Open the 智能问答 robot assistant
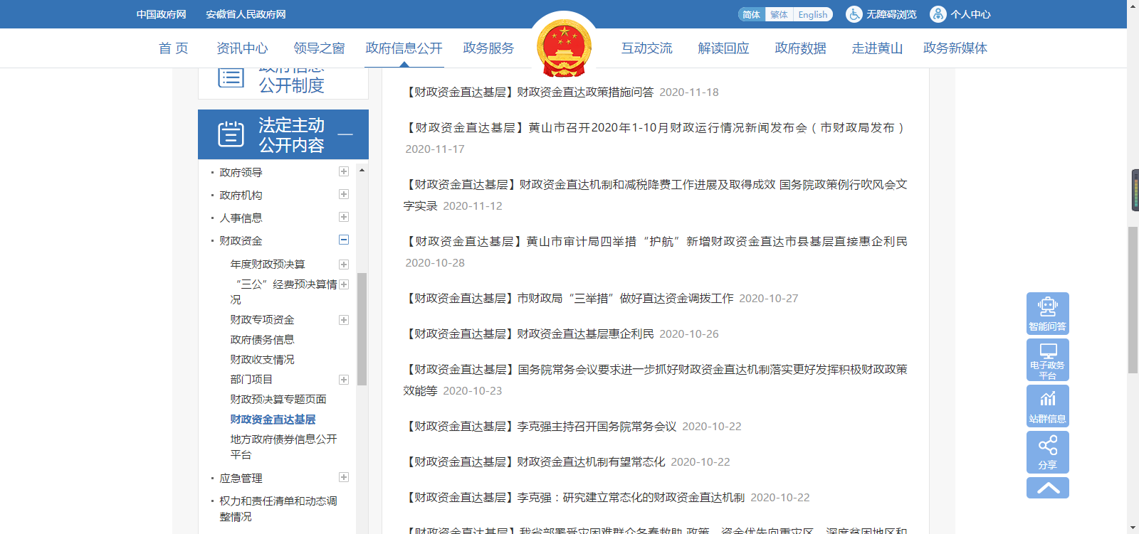 click(x=1047, y=313)
